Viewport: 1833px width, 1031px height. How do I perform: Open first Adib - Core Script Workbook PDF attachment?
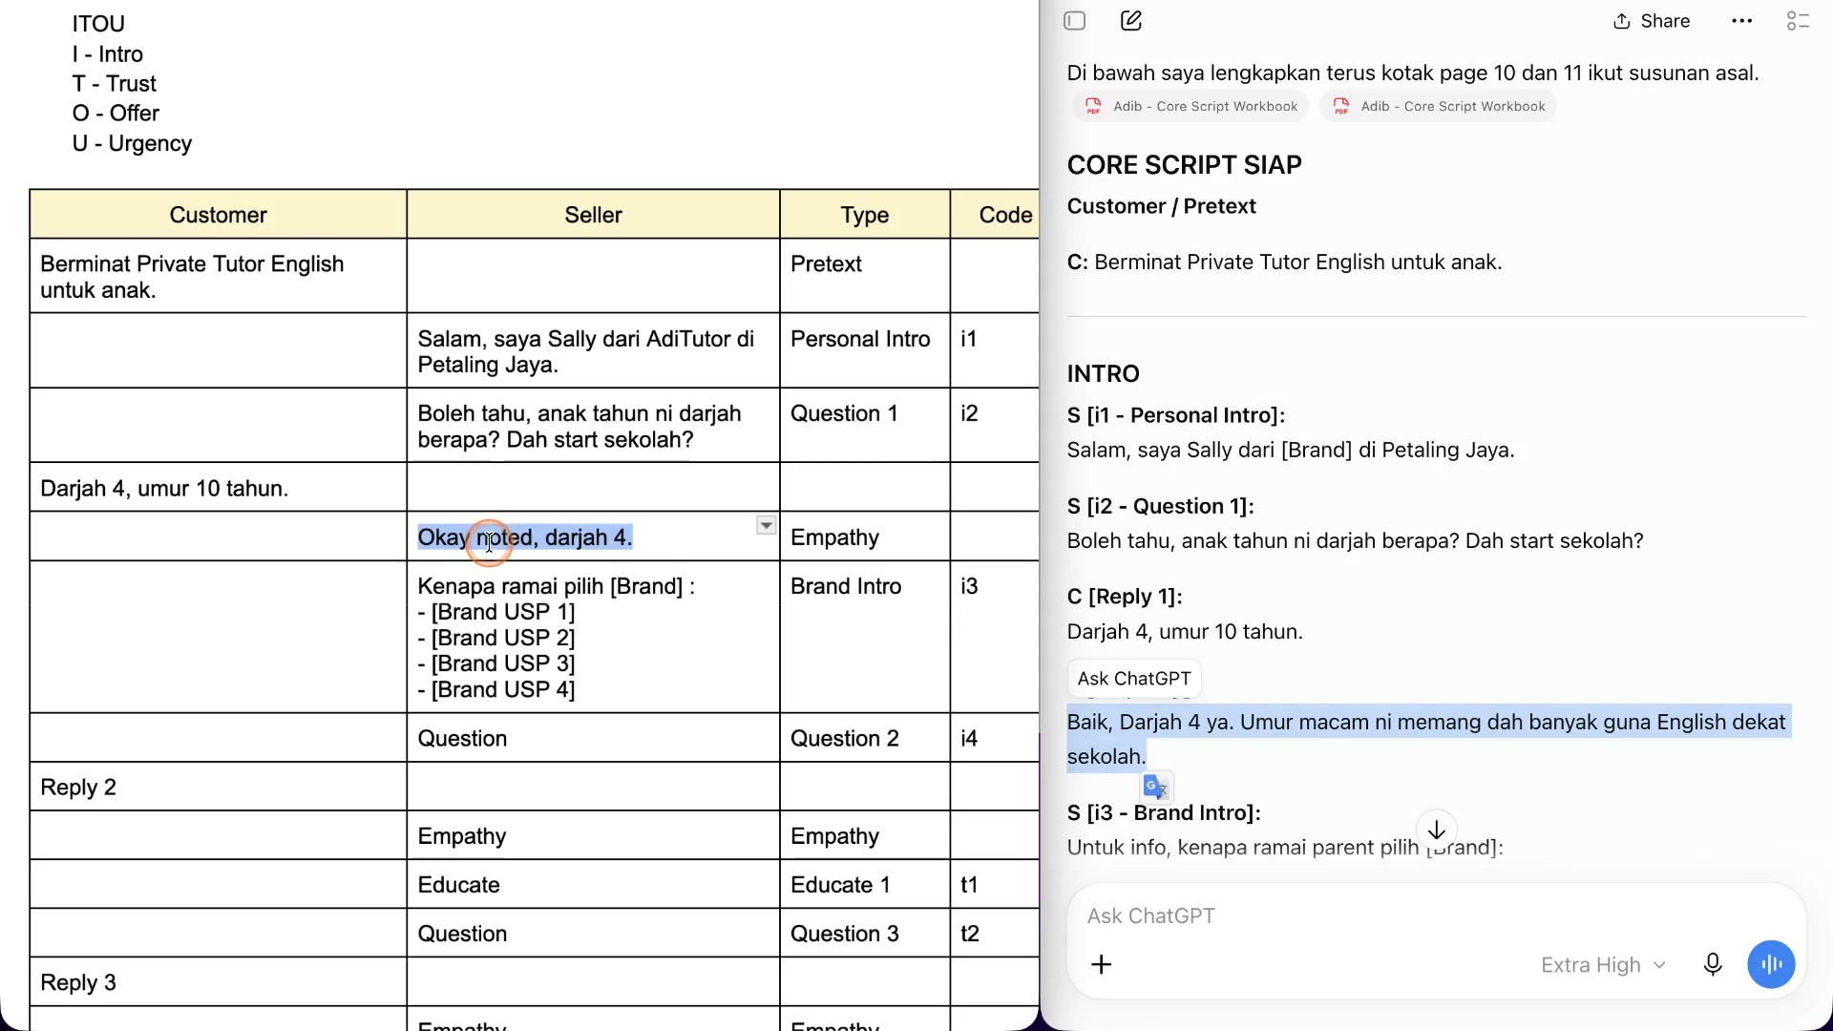tap(1190, 106)
